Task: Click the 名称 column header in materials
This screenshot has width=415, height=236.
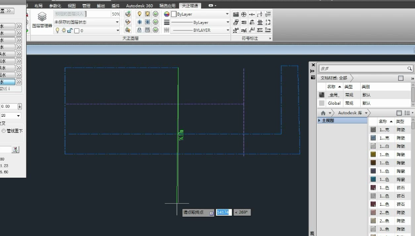Action: click(x=331, y=86)
